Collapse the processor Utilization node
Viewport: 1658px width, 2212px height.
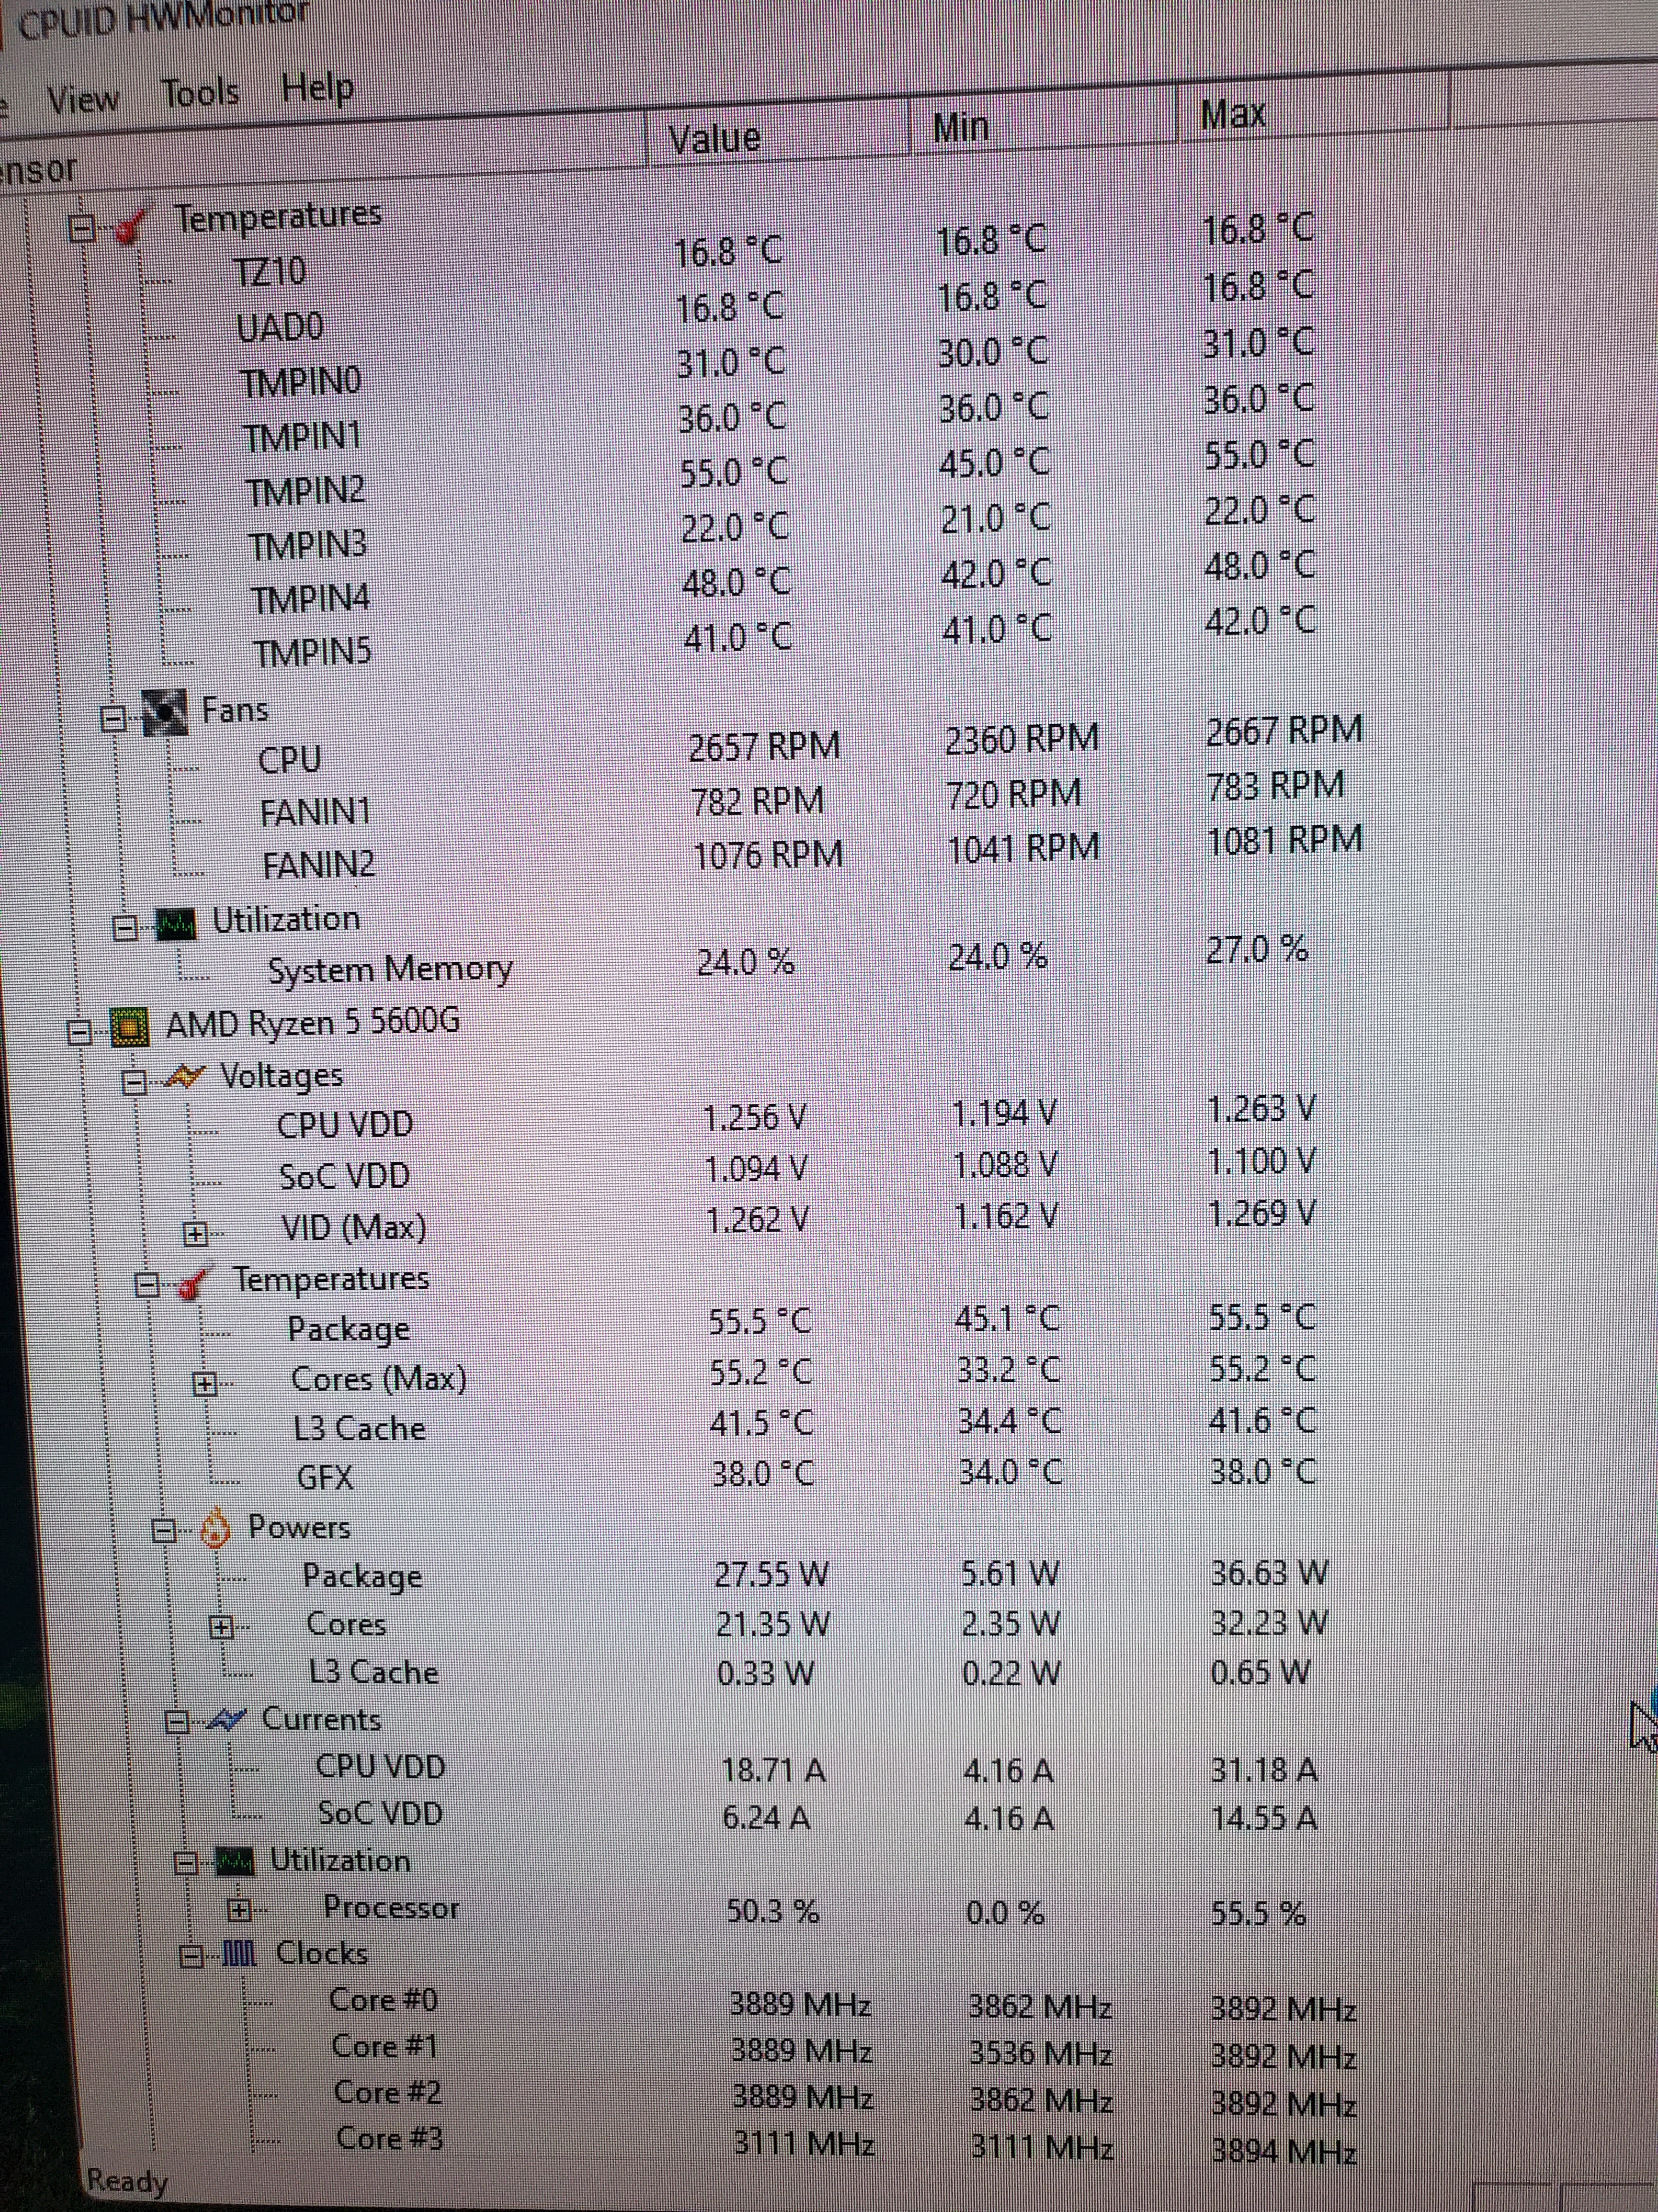pyautogui.click(x=187, y=1863)
